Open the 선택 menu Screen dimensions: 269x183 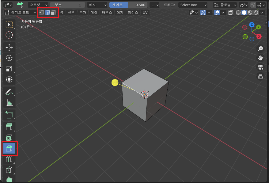pyautogui.click(x=71, y=13)
